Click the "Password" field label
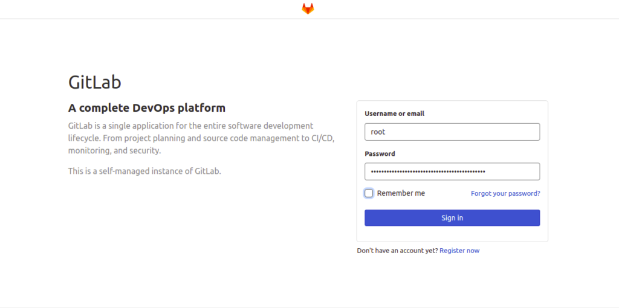 pyautogui.click(x=380, y=154)
